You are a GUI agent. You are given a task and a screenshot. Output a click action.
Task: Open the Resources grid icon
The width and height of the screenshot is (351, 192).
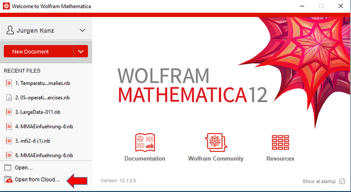(x=280, y=142)
